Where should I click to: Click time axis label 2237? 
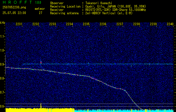pyautogui.click(x=120, y=24)
